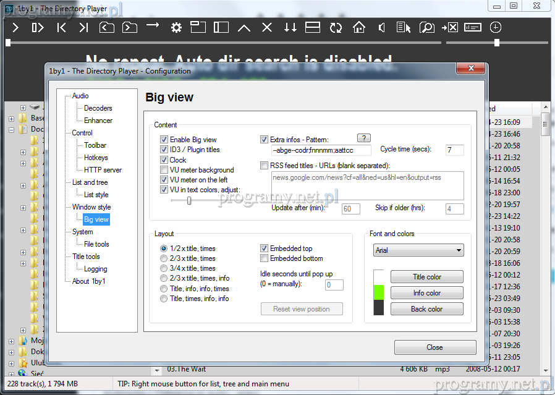The width and height of the screenshot is (555, 395).
Task: Click the home folder icon
Action: (359, 28)
